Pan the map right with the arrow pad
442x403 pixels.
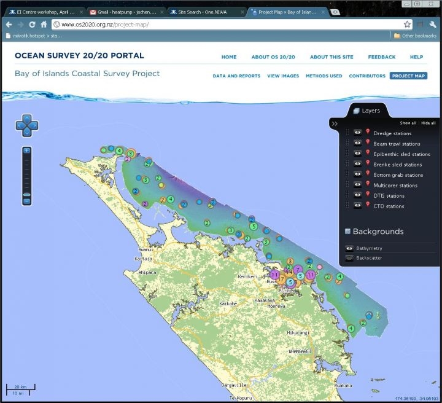pos(34,125)
